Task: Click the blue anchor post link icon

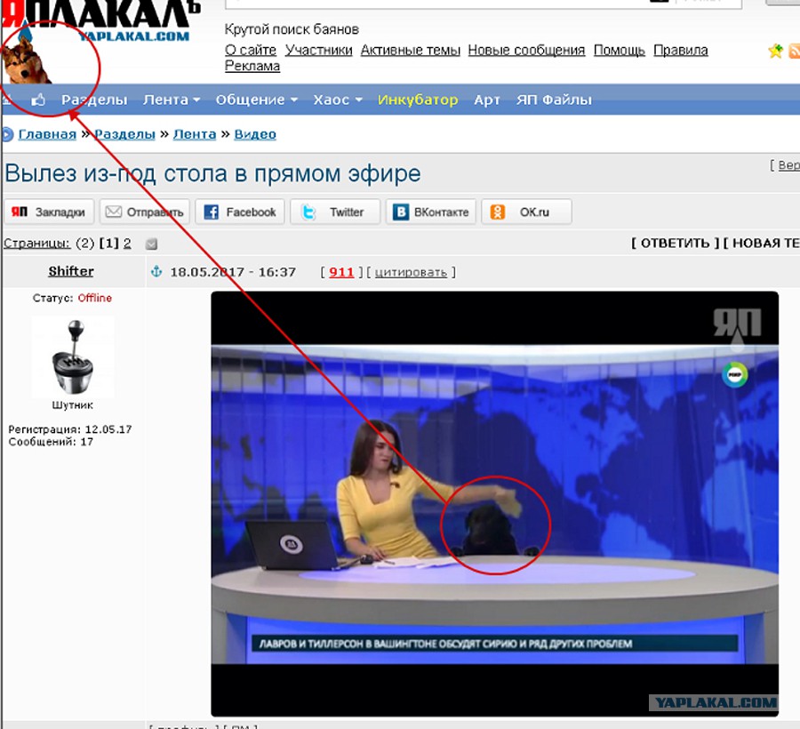Action: click(x=156, y=271)
